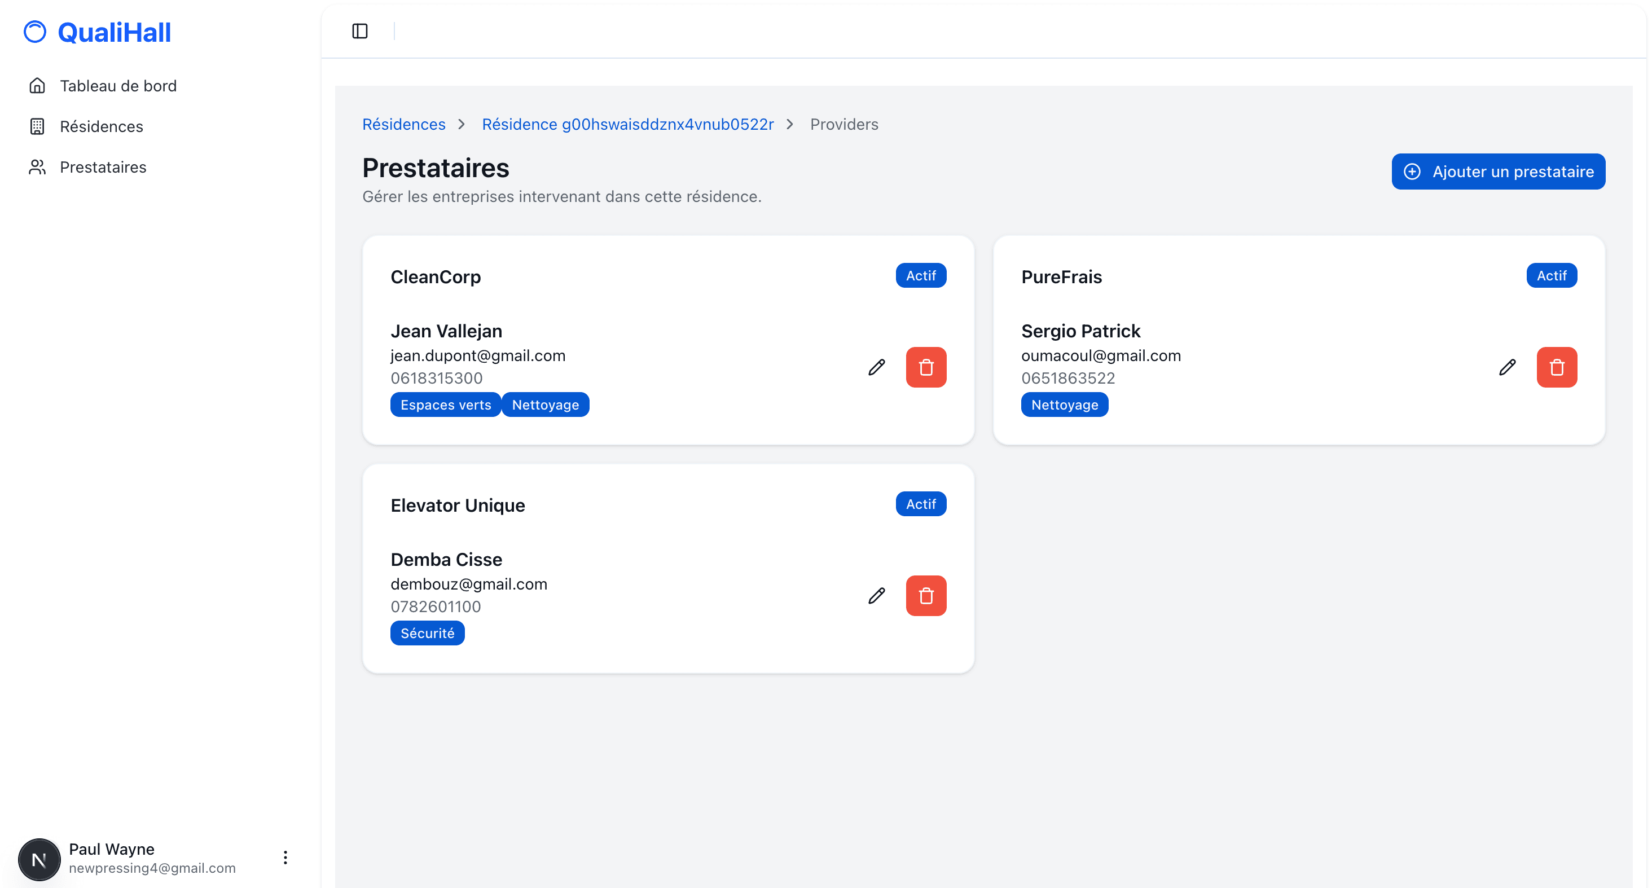The height and width of the screenshot is (888, 1652).
Task: Follow the Résidences breadcrumb link
Action: click(x=403, y=124)
